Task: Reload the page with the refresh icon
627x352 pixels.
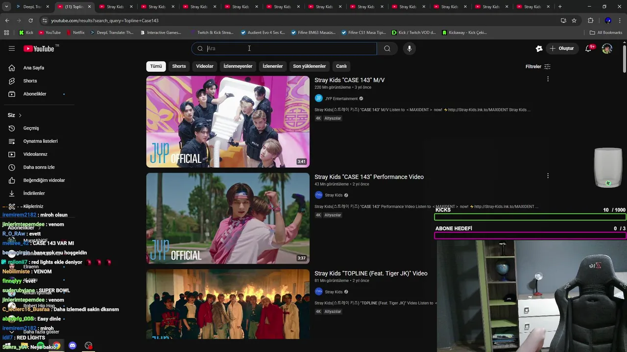Action: click(x=30, y=21)
